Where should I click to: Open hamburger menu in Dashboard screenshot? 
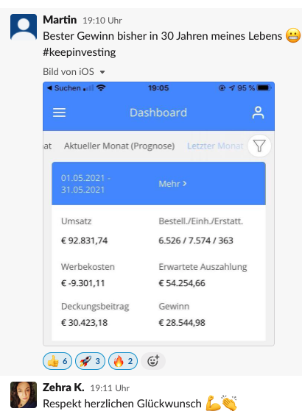pos(59,113)
